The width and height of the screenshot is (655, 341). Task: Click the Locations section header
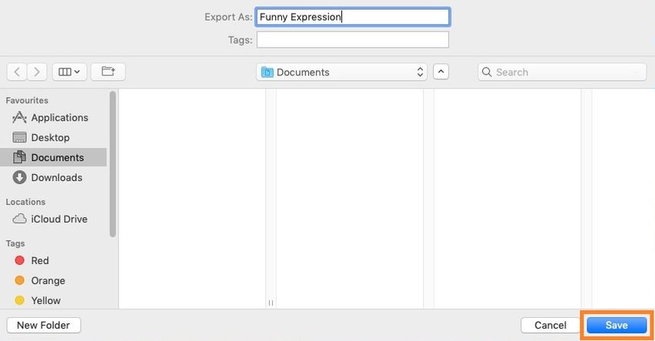point(25,202)
